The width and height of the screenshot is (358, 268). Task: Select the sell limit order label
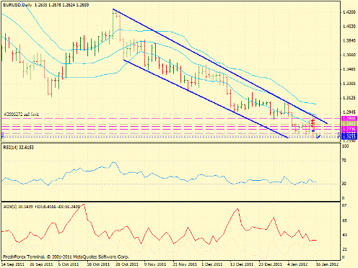pos(21,115)
